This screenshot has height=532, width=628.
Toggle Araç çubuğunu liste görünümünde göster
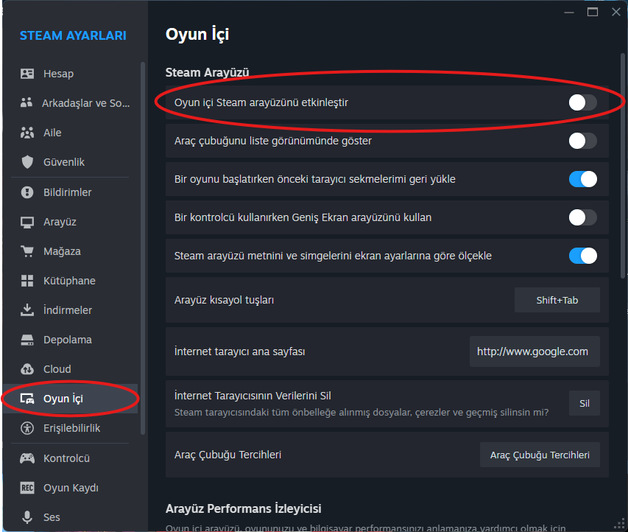tap(583, 141)
